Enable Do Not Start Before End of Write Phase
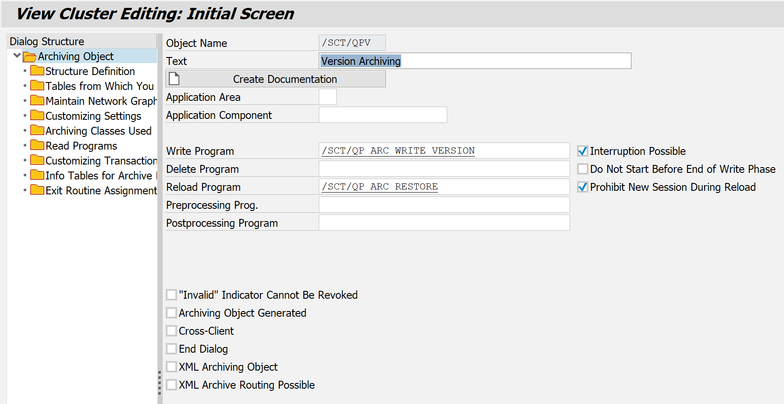784x404 pixels. click(583, 169)
